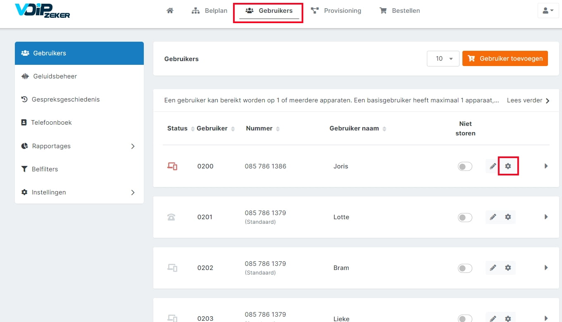This screenshot has height=322, width=562.
Task: Click the Geluidsbeheer waveform icon
Action: 25,76
